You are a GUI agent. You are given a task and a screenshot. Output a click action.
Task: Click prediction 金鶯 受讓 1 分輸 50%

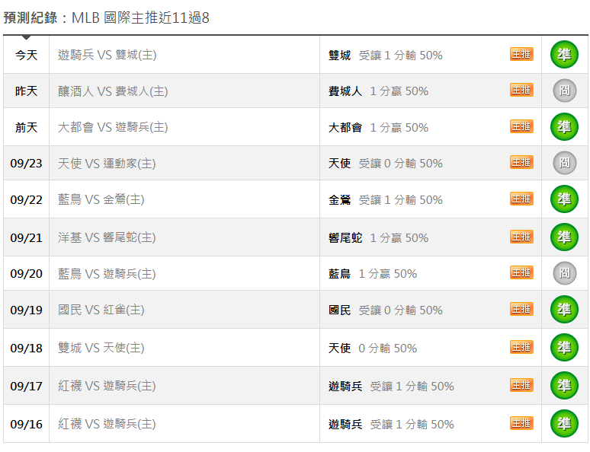point(385,200)
